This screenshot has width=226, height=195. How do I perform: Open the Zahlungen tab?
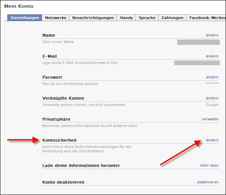(172, 18)
